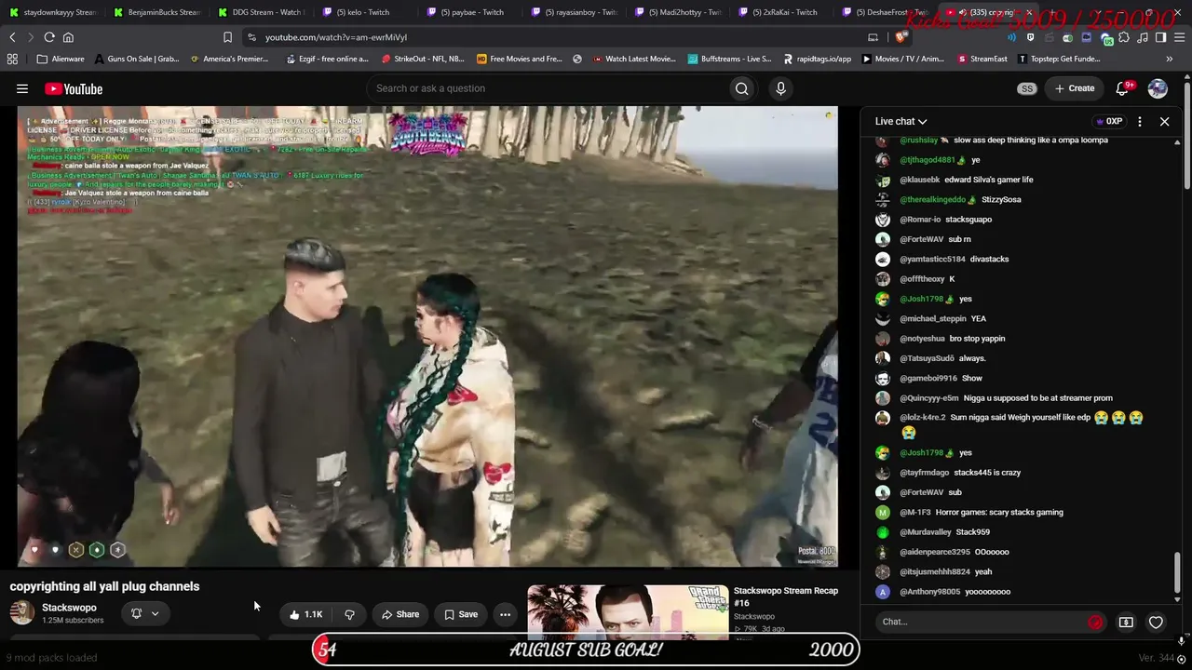
Task: Open the music note playlist icon
Action: click(1143, 37)
